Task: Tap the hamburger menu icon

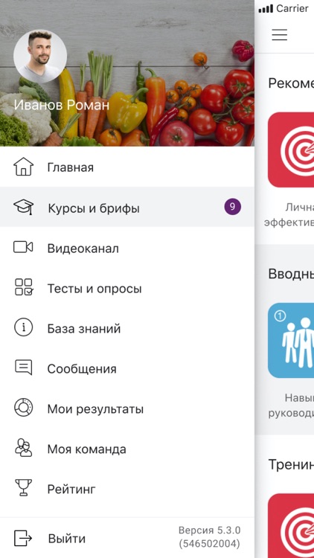Action: (280, 34)
